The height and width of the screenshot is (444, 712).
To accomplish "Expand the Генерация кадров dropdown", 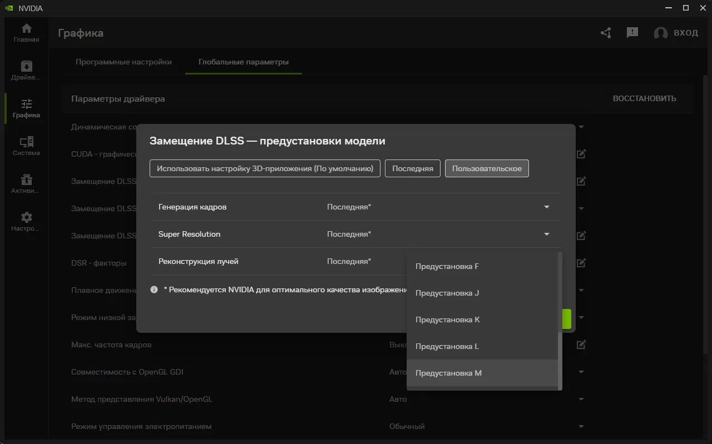I will pos(547,207).
